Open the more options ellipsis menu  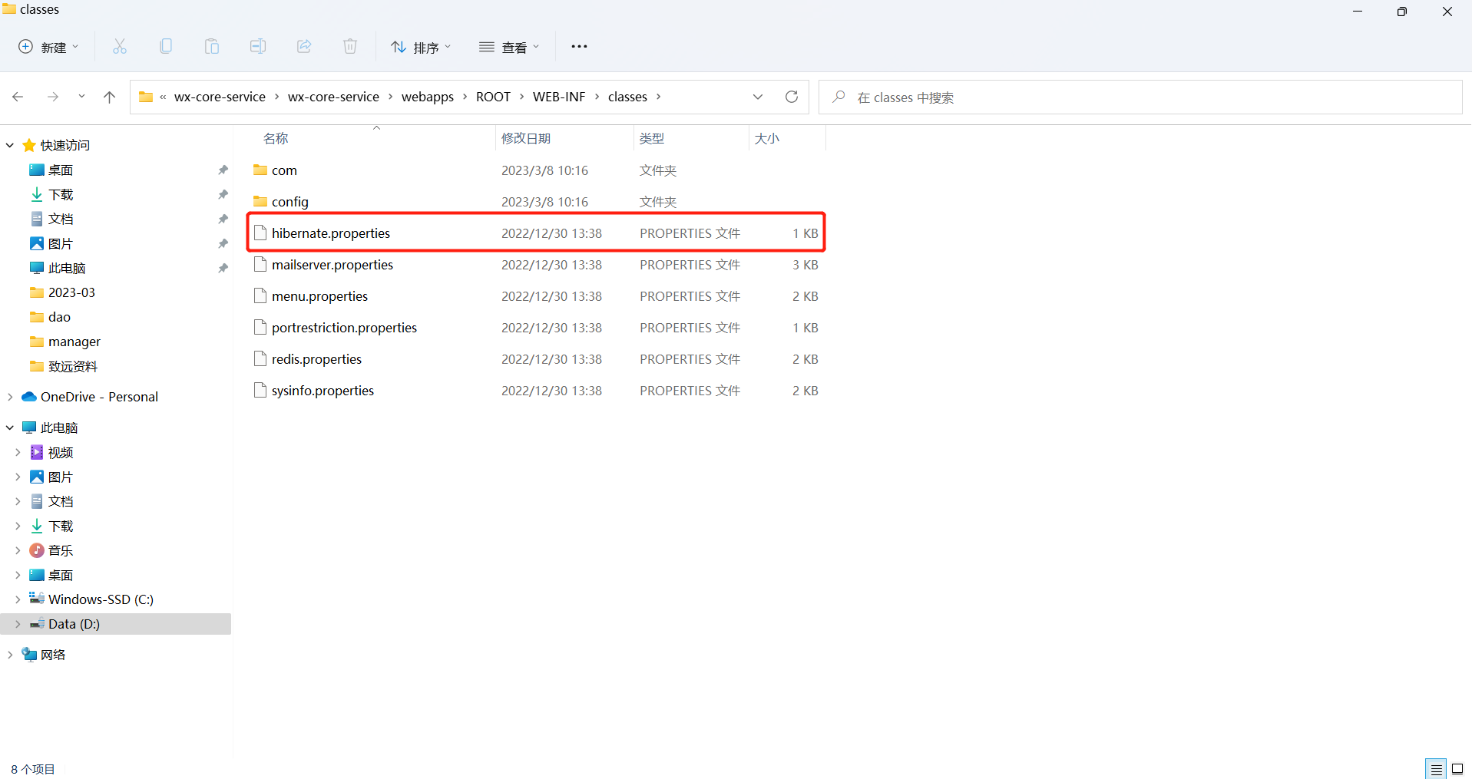click(x=579, y=47)
